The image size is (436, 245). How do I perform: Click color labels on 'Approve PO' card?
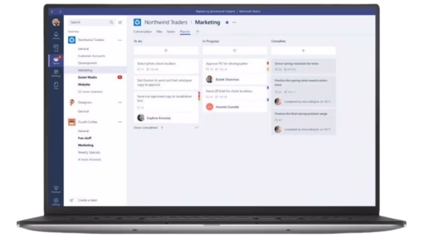click(268, 66)
